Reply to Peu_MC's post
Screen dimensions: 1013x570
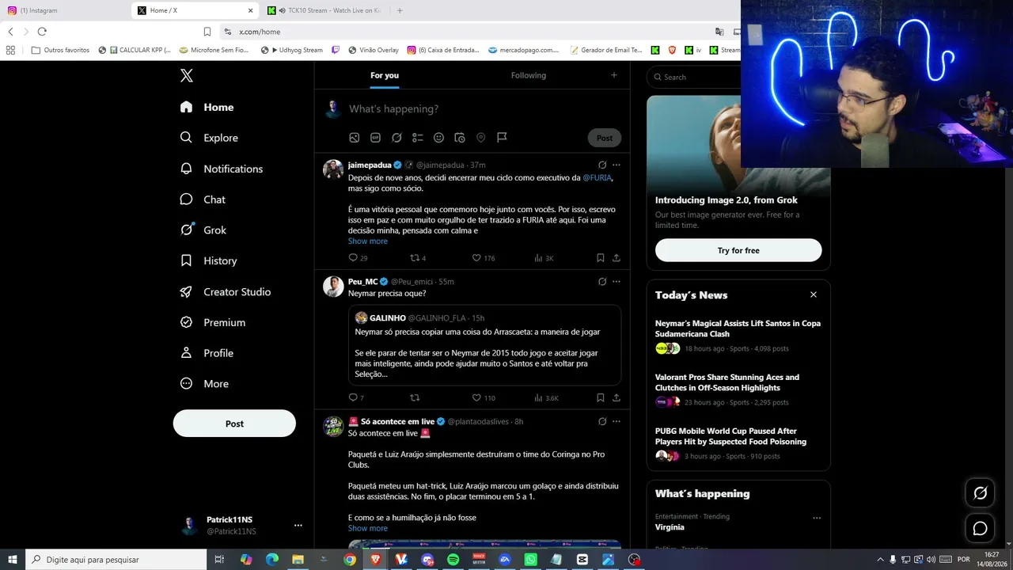(x=356, y=398)
